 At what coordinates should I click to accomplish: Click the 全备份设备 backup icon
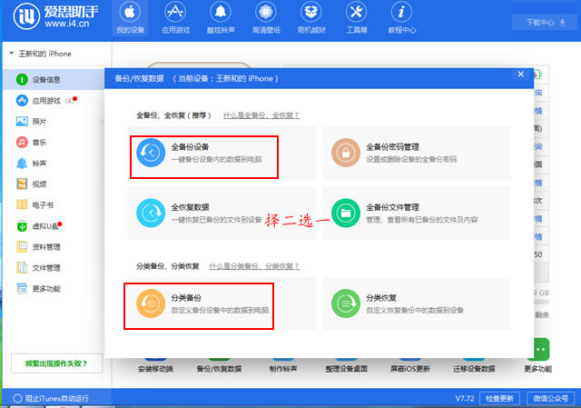click(149, 152)
